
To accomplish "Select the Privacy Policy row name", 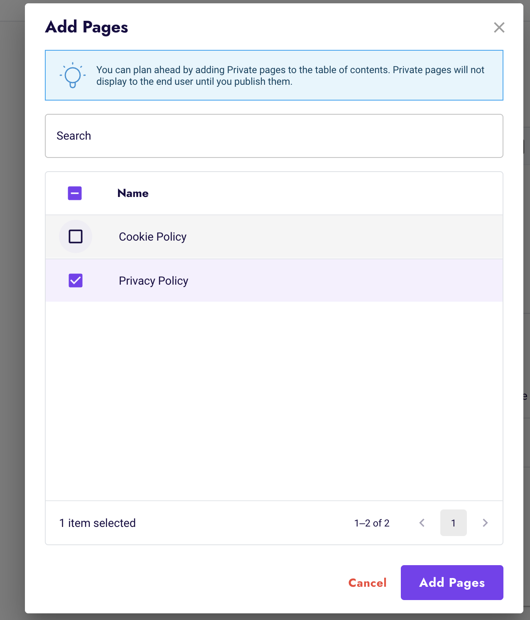I will click(153, 281).
